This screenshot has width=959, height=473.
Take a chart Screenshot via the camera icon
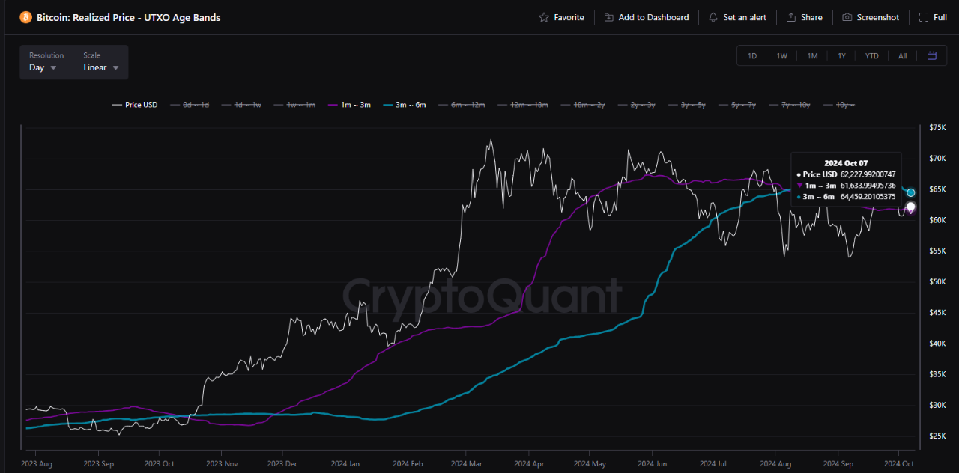[847, 16]
